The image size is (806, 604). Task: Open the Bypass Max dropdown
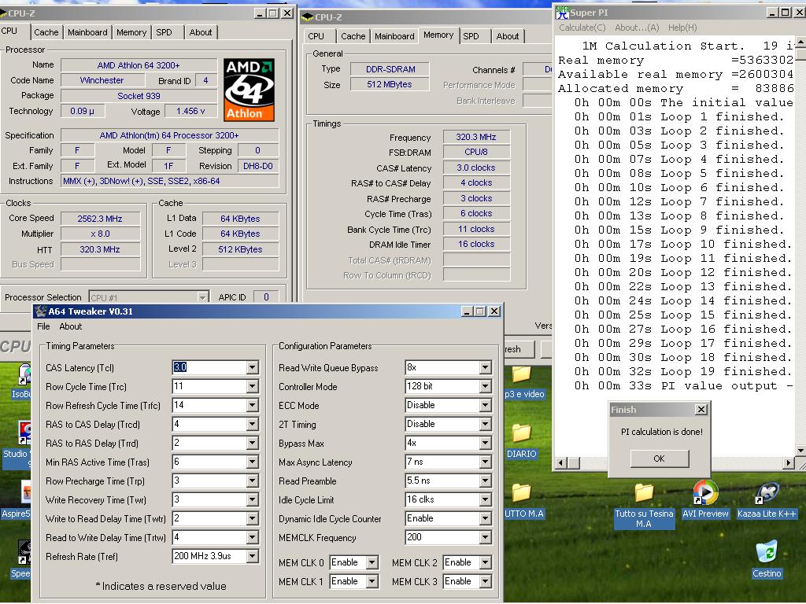(x=485, y=444)
